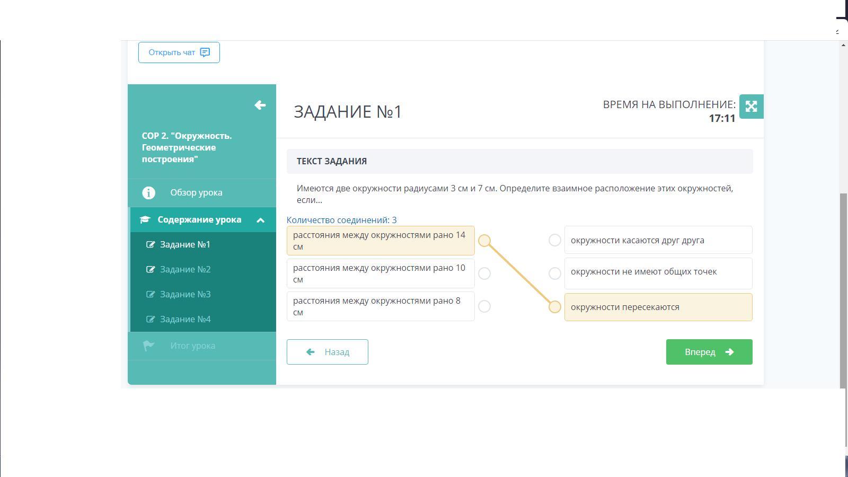
Task: Click the flag icon beside Итог урока
Action: pyautogui.click(x=148, y=346)
